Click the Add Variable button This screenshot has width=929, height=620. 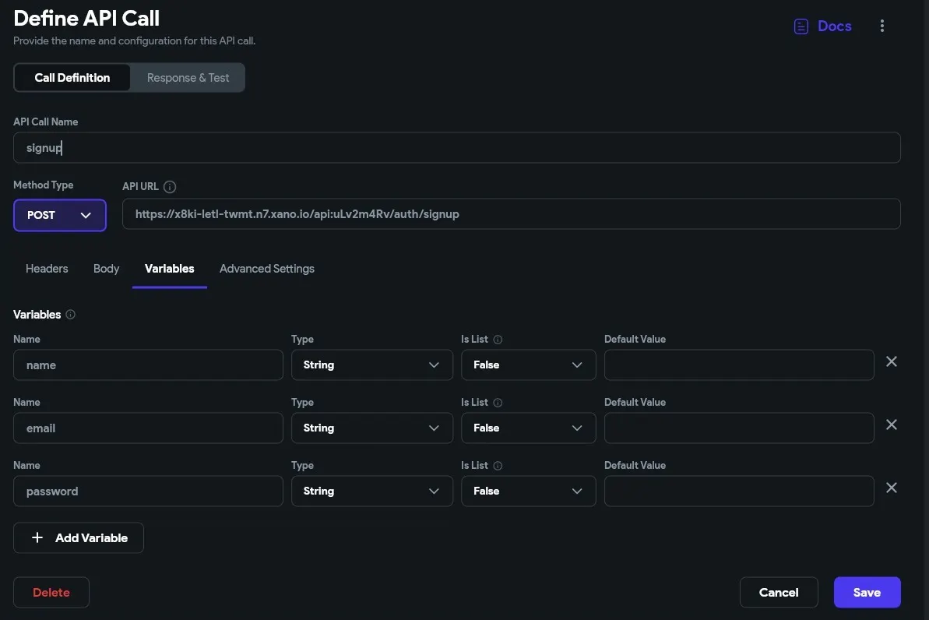[79, 537]
